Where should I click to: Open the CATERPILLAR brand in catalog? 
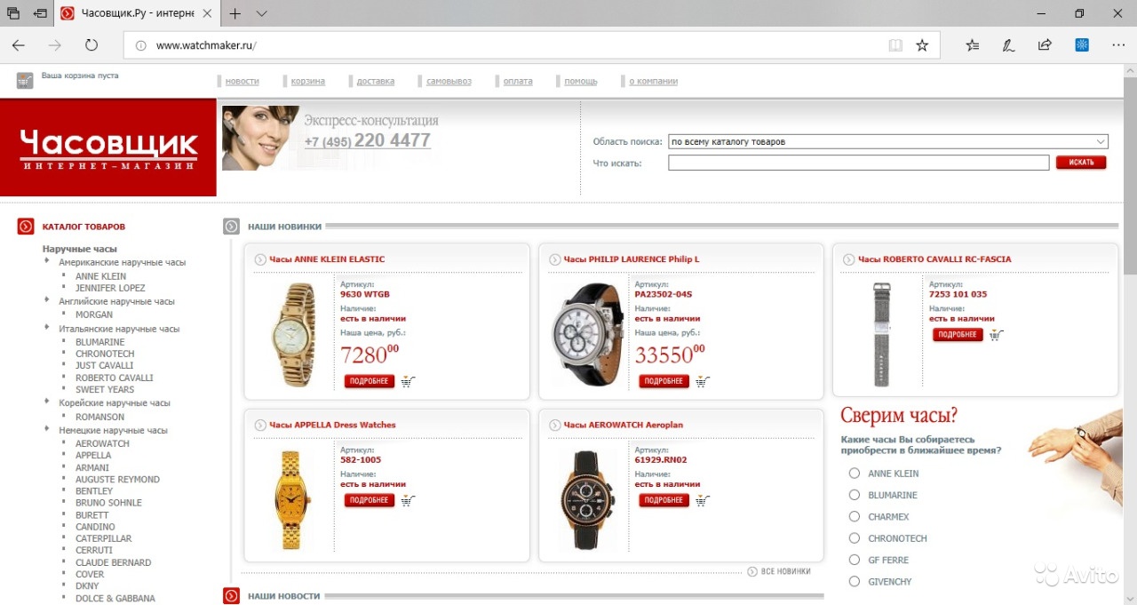pyautogui.click(x=103, y=538)
